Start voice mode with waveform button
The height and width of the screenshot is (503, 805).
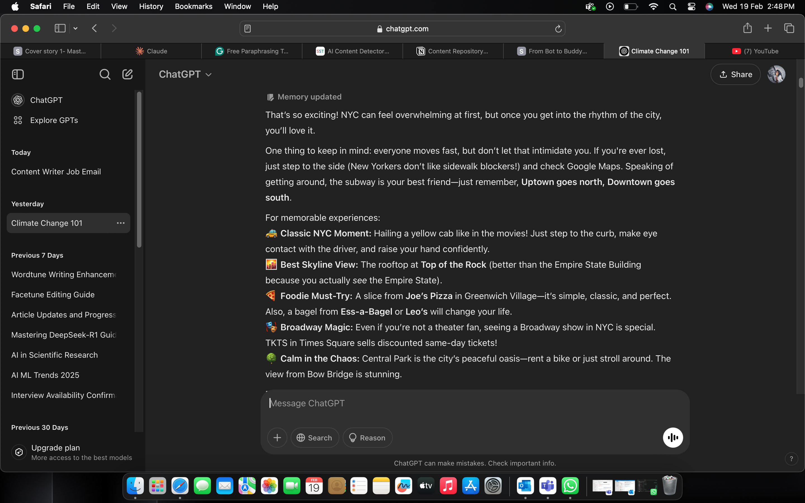(x=673, y=437)
